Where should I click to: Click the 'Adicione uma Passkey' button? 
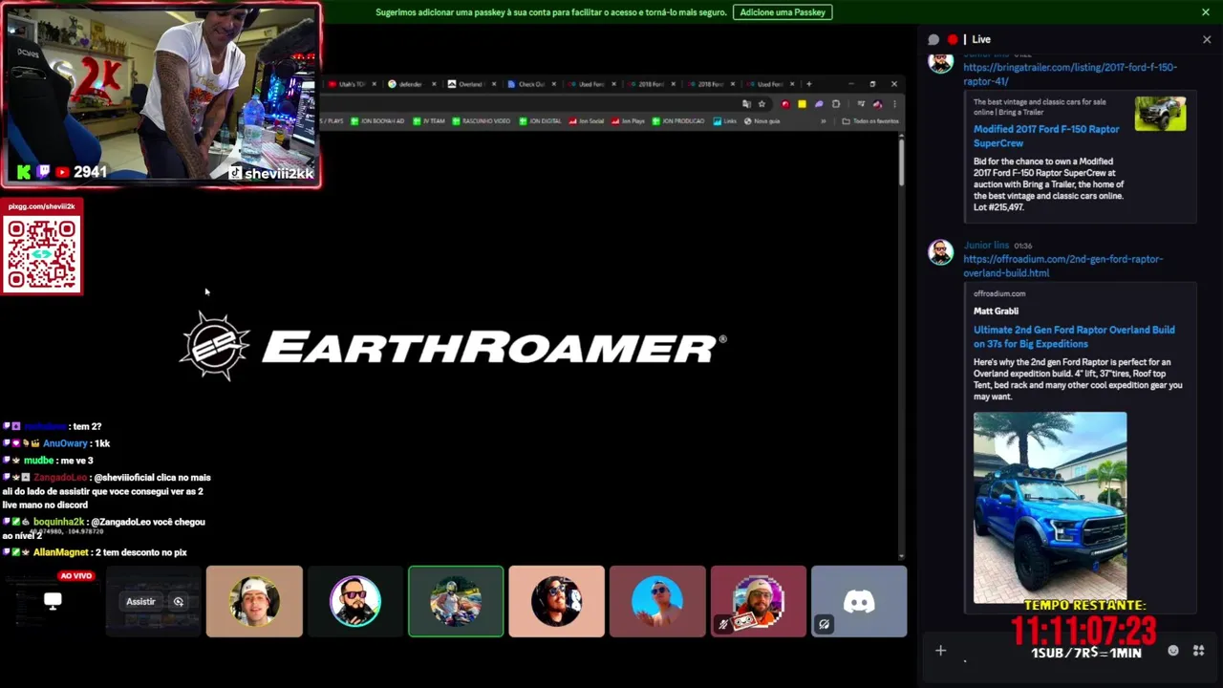(783, 12)
